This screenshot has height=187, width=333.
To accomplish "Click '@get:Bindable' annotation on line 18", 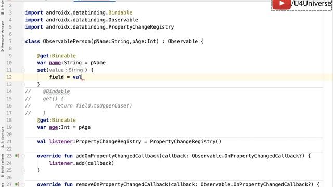I will point(56,120).
